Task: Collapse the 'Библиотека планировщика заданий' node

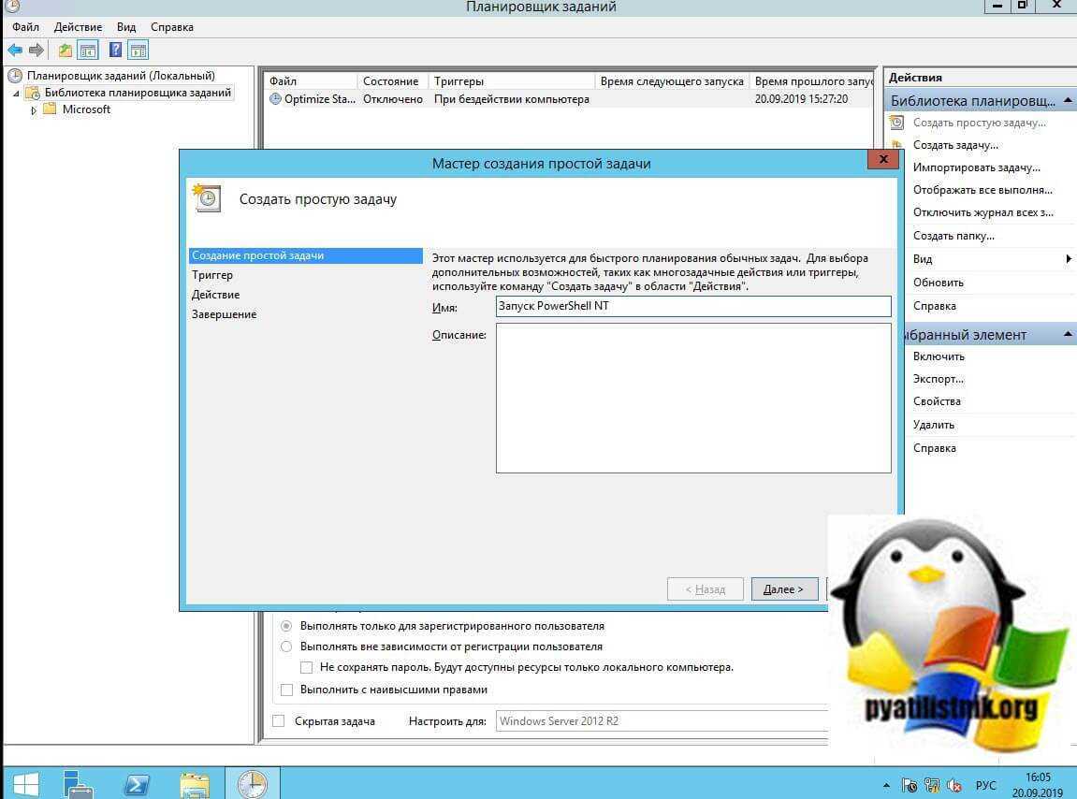Action: tap(16, 94)
